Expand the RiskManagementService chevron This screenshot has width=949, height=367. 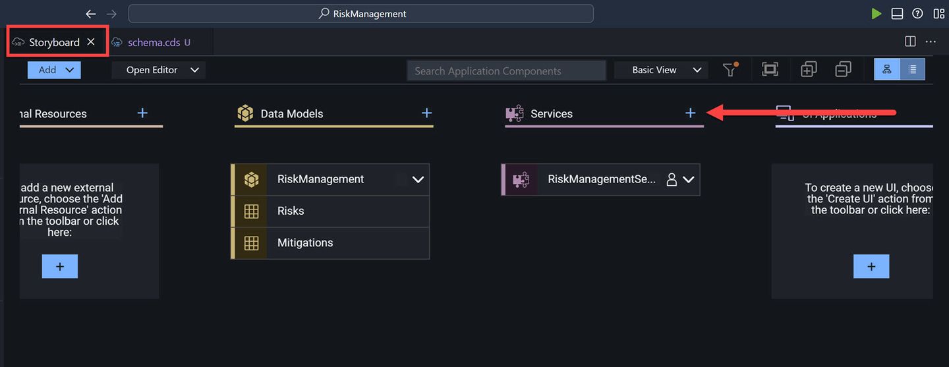coord(689,179)
